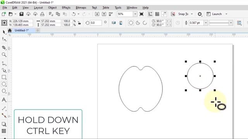This screenshot has width=248, height=139.
Task: Click the Copy icon
Action: point(58,14)
